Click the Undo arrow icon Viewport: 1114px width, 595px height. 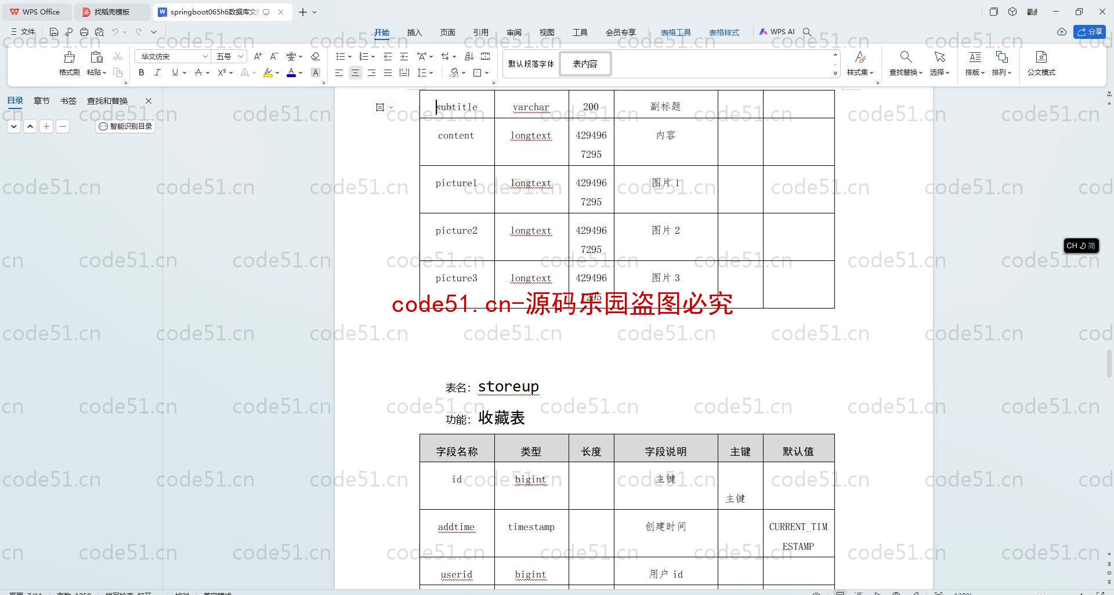pyautogui.click(x=115, y=32)
